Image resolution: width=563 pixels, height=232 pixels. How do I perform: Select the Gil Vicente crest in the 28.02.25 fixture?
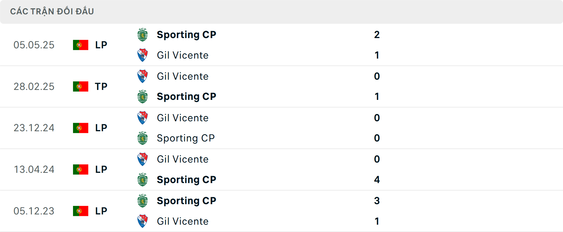point(143,76)
